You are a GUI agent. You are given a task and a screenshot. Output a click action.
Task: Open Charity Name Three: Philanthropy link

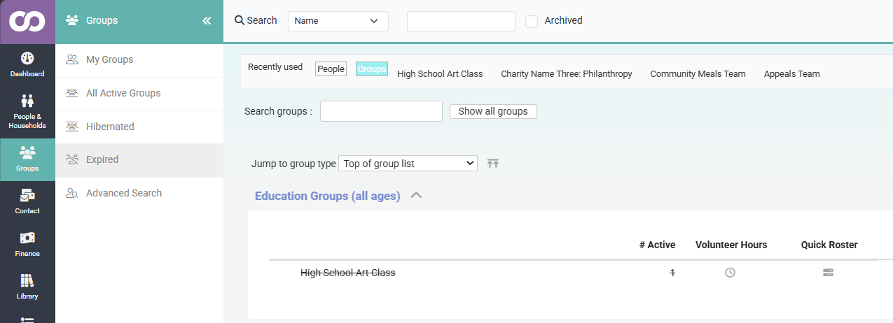(567, 73)
